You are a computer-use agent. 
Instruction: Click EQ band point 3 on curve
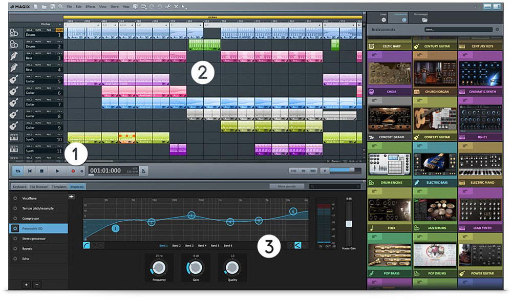(191, 215)
